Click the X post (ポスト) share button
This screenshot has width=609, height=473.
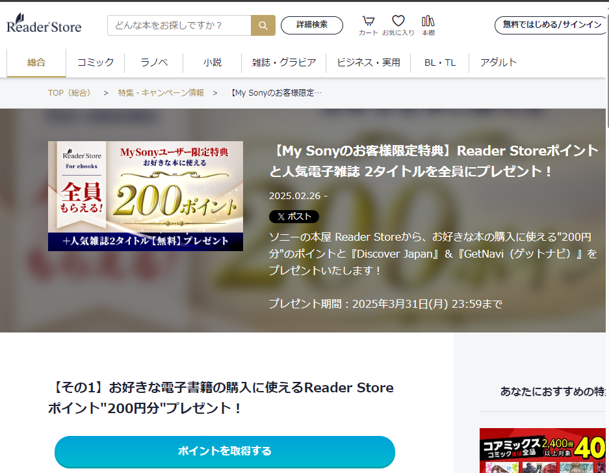click(x=294, y=217)
